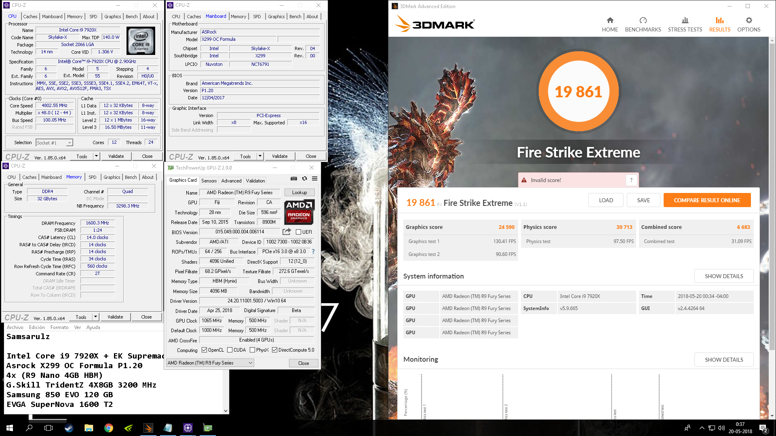Click Notepad scrollbar down arrow
776x436 pixels.
(x=226, y=411)
